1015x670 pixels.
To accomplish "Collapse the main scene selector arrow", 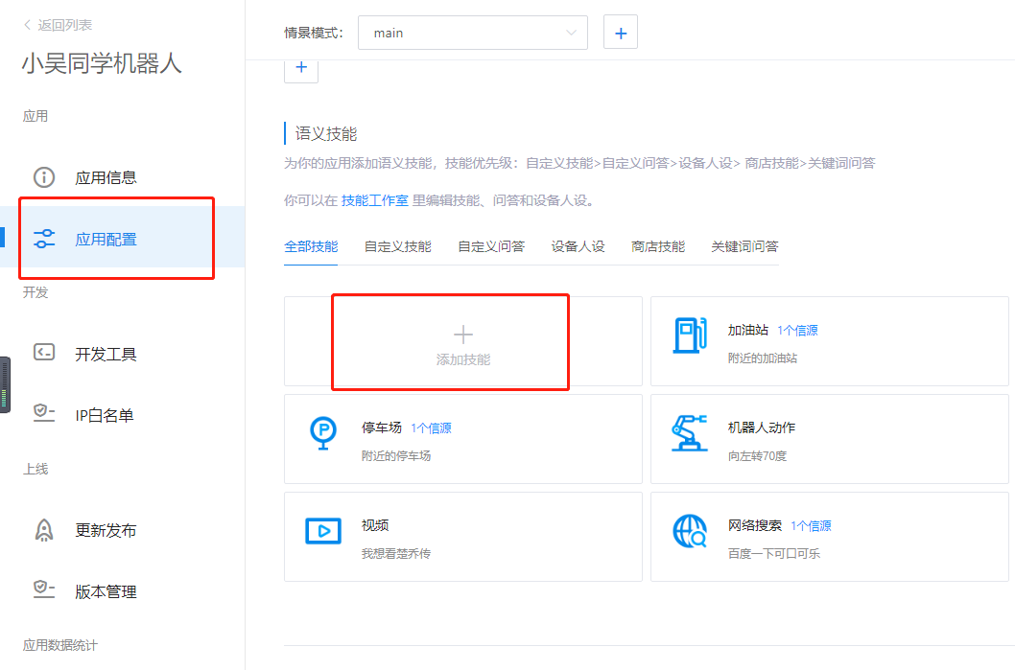I will (x=574, y=32).
